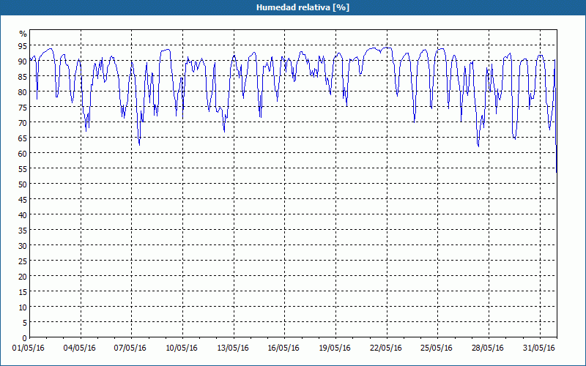Select the 85 y-axis label
The height and width of the screenshot is (366, 586).
point(23,77)
